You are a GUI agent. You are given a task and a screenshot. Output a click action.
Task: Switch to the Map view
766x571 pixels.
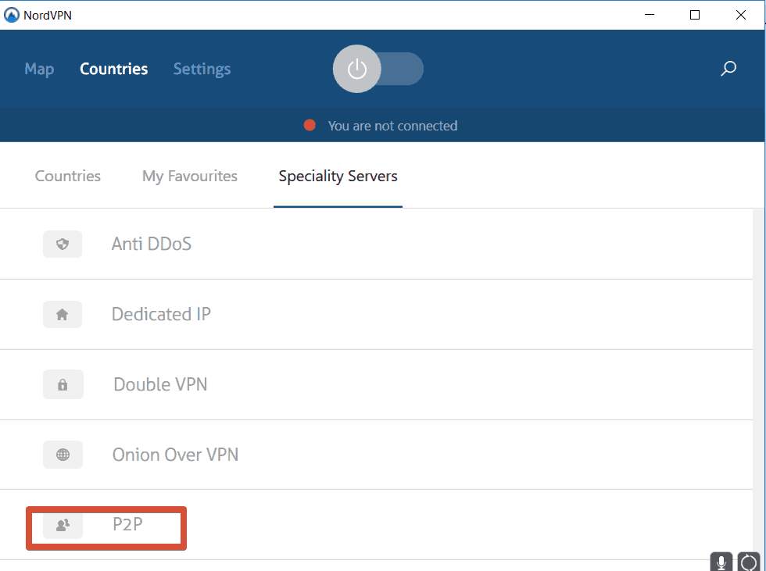coord(39,69)
